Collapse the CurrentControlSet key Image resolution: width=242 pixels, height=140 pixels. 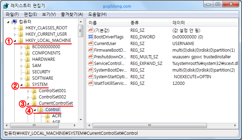point(28,104)
